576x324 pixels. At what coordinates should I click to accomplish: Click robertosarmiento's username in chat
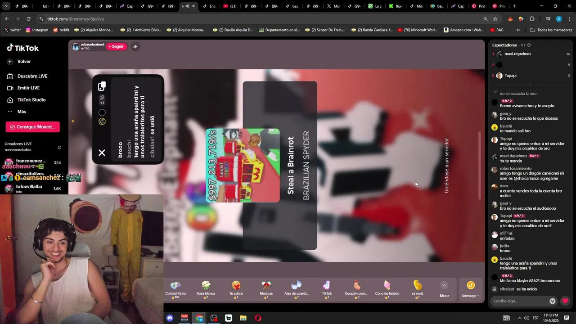click(x=515, y=168)
